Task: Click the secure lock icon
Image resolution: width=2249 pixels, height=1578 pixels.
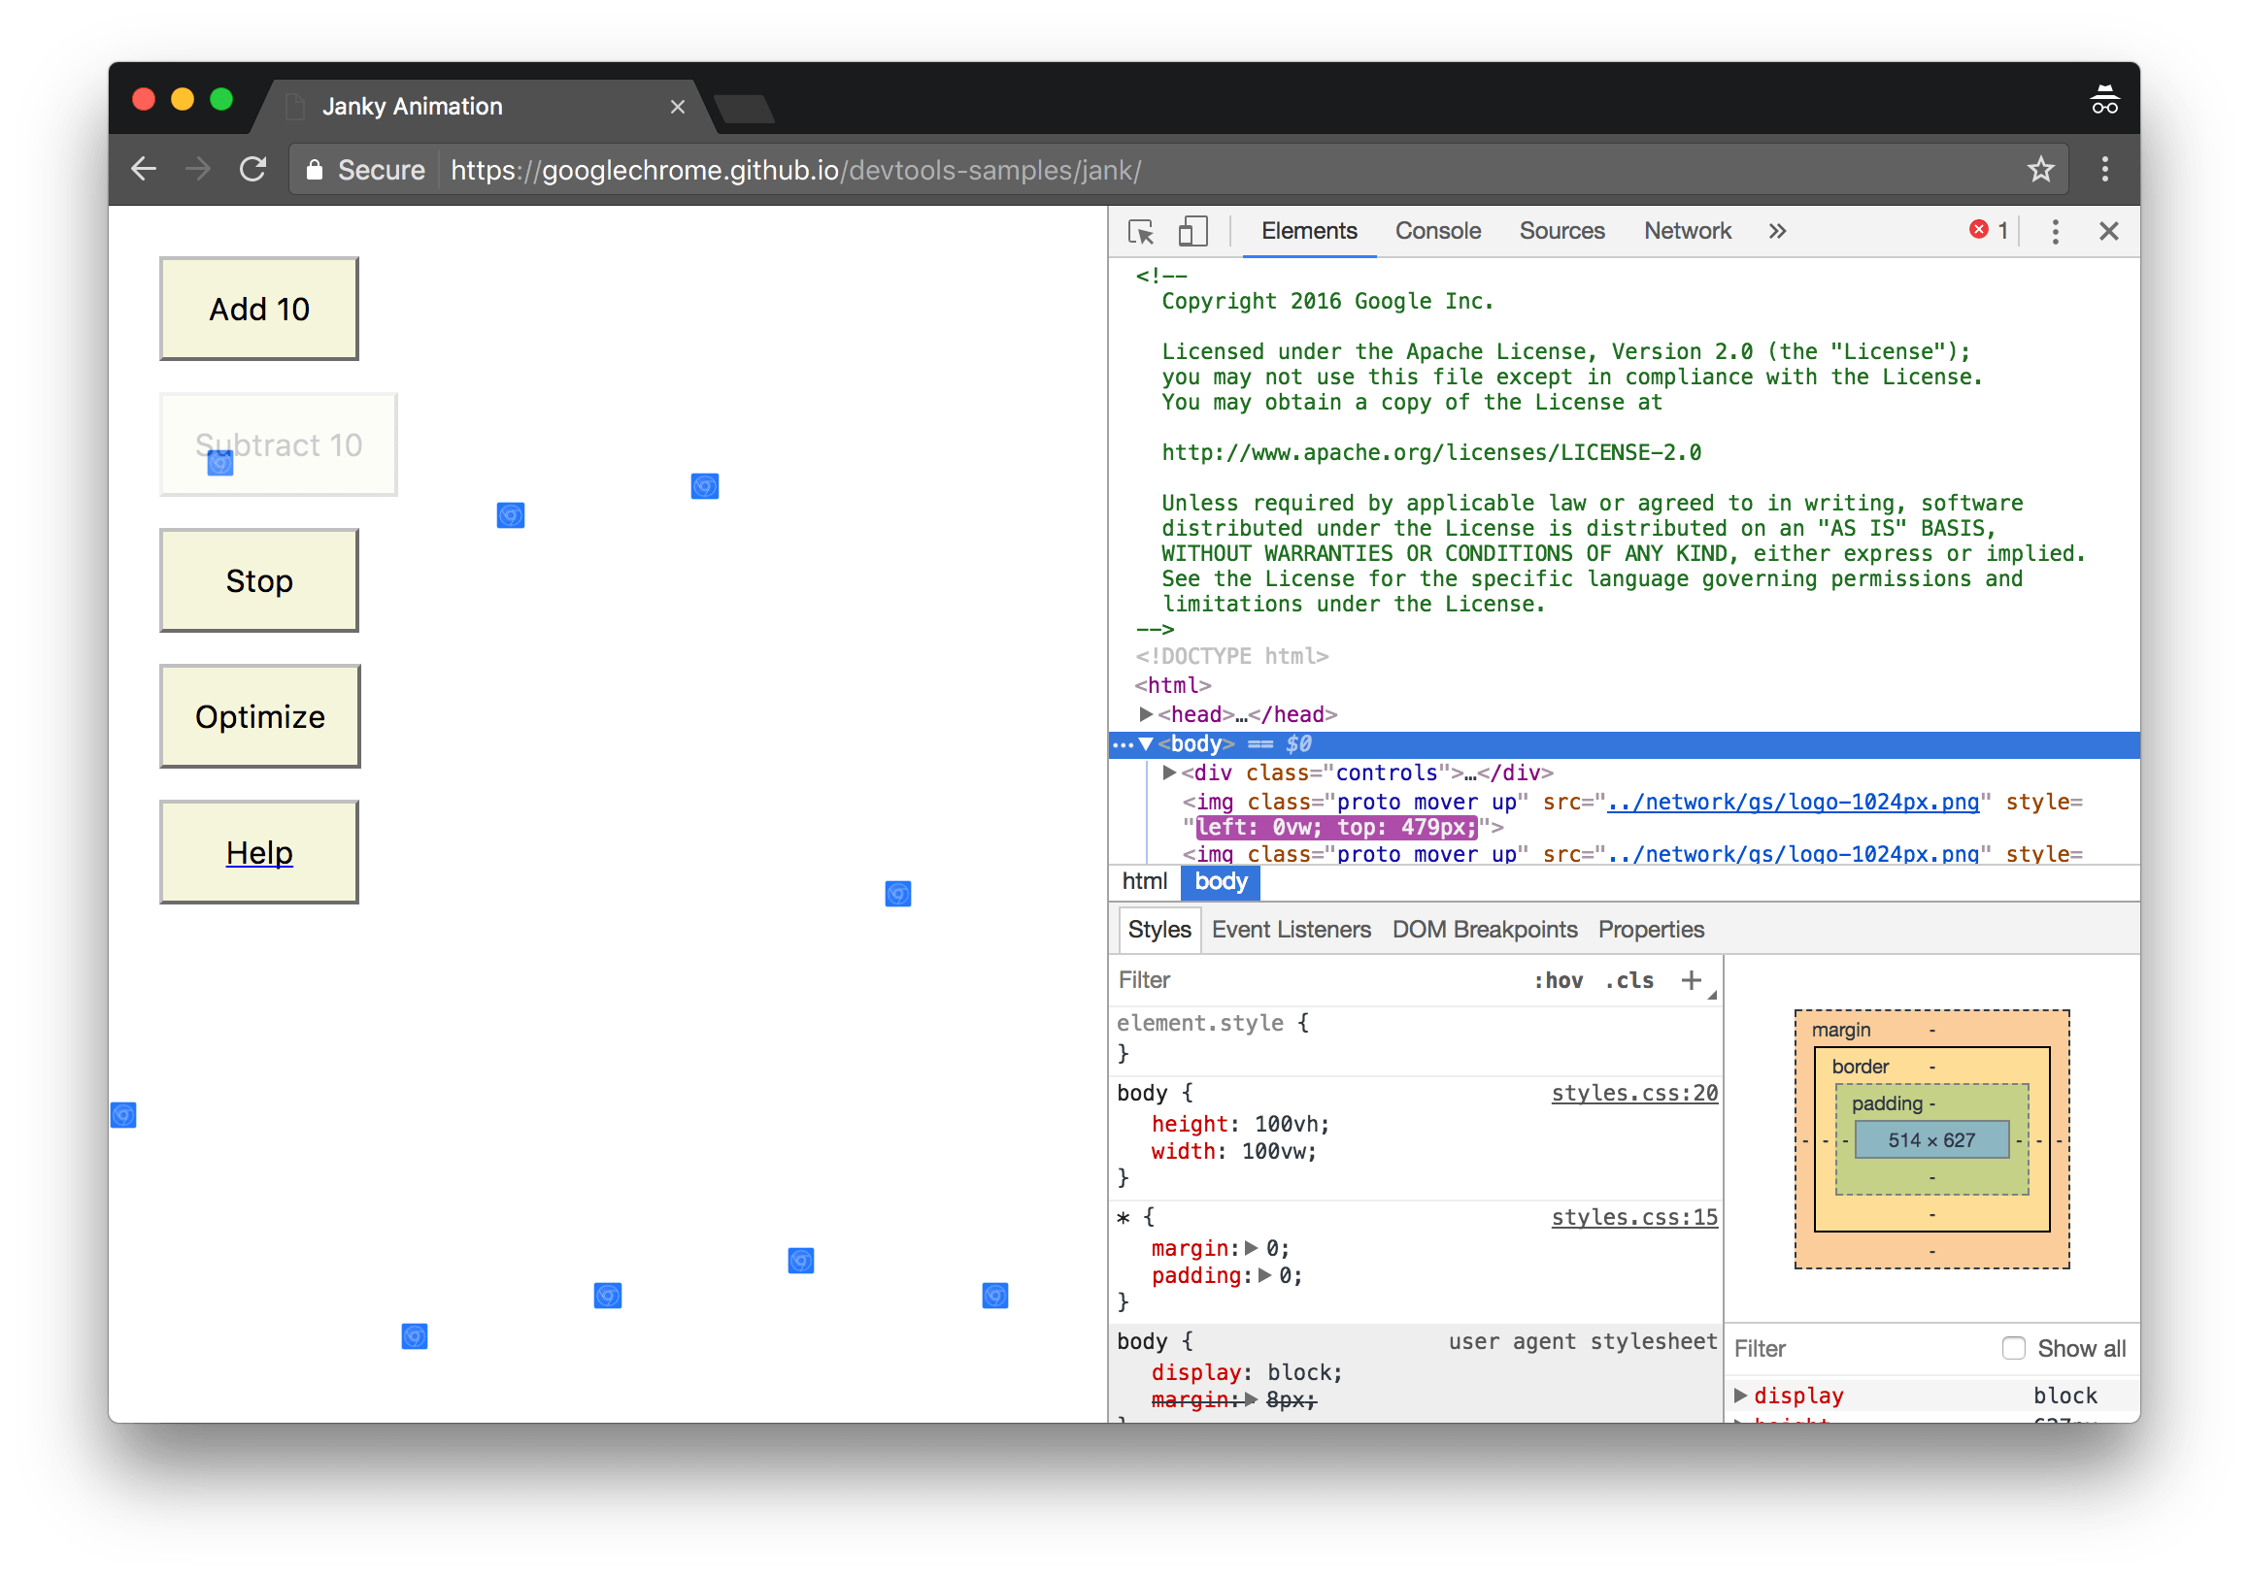Action: point(314,171)
